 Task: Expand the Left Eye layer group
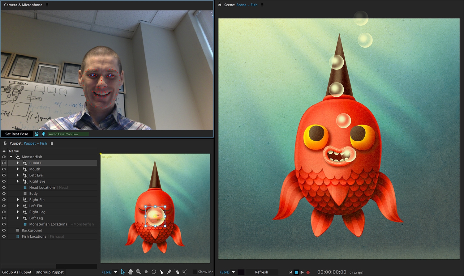coord(18,175)
